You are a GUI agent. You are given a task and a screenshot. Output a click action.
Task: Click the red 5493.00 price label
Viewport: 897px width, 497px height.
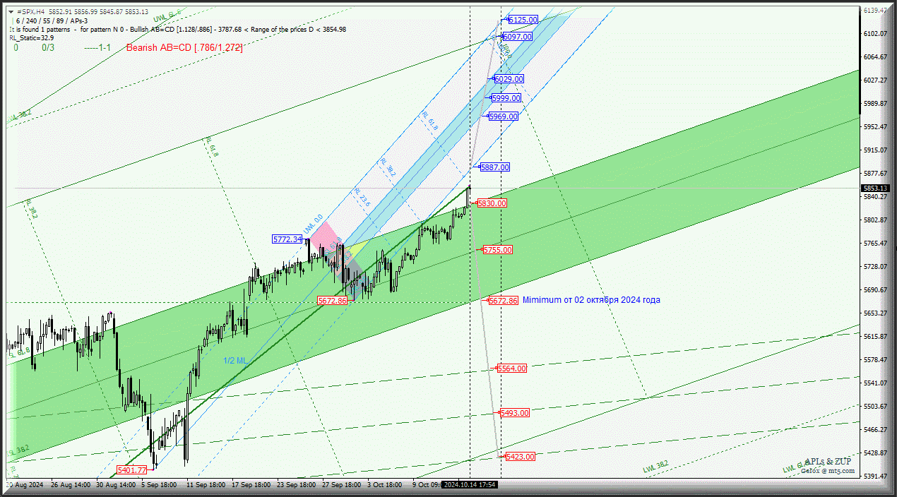click(514, 413)
